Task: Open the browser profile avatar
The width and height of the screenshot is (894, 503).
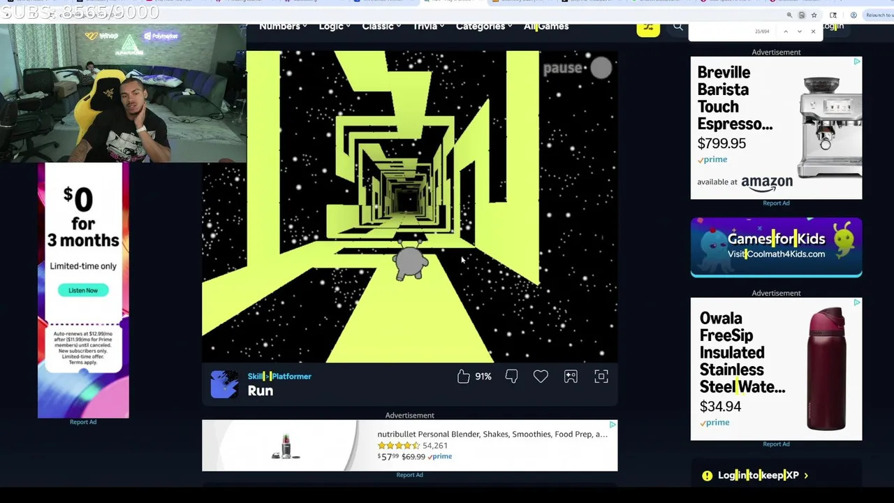Action: point(853,15)
